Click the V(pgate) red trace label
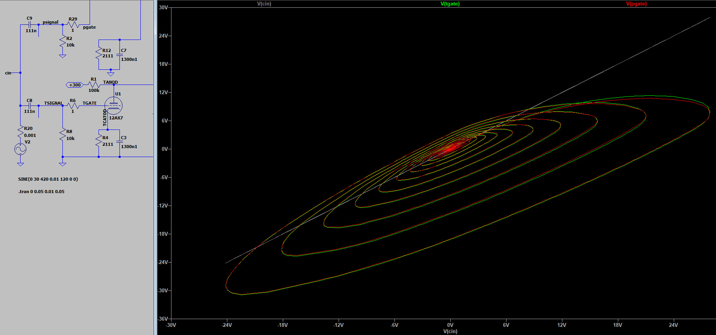Image resolution: width=716 pixels, height=335 pixels. click(636, 4)
